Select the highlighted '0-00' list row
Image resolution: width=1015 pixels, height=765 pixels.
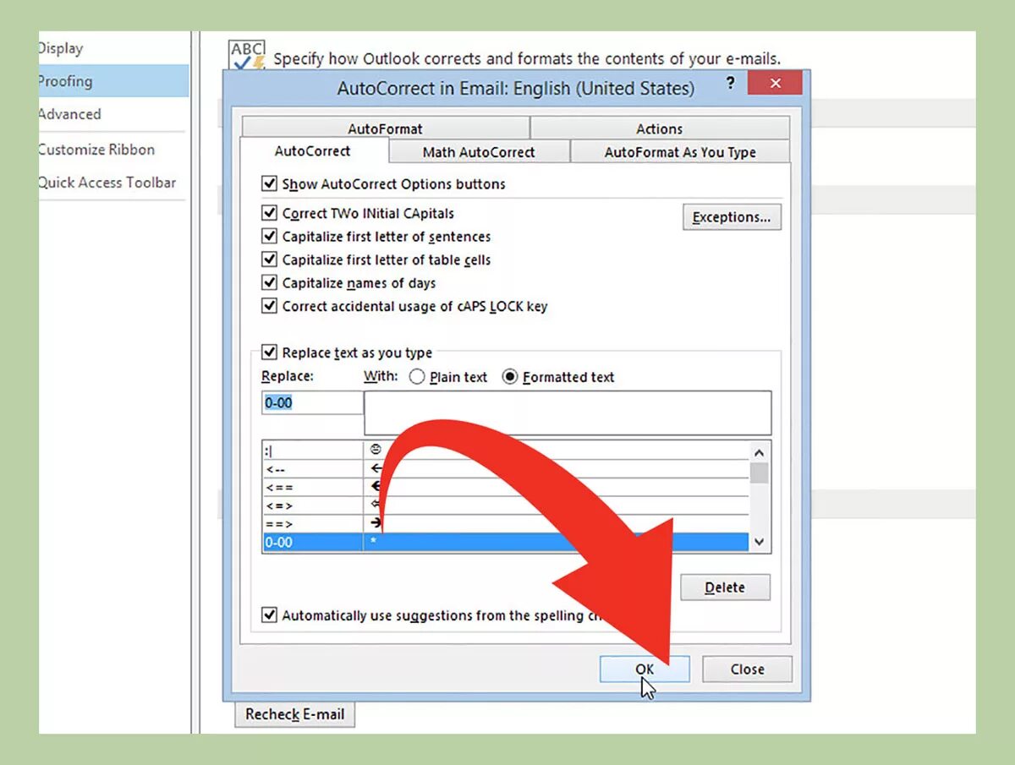(x=505, y=543)
